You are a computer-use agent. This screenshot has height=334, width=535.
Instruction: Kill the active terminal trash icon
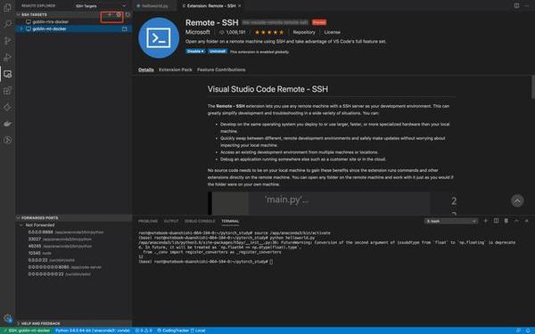pyautogui.click(x=506, y=221)
